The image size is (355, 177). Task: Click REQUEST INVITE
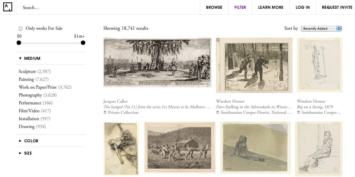coord(337,7)
